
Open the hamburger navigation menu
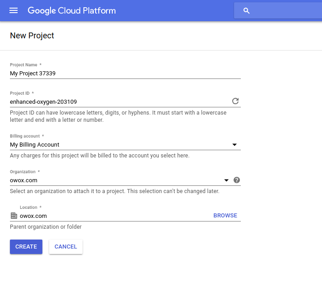(x=14, y=10)
